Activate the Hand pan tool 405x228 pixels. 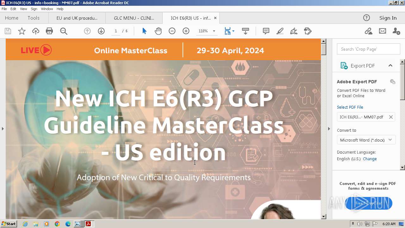[x=158, y=31]
